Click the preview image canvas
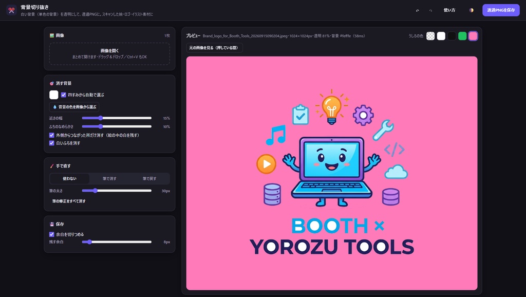Image resolution: width=526 pixels, height=297 pixels. pyautogui.click(x=332, y=173)
